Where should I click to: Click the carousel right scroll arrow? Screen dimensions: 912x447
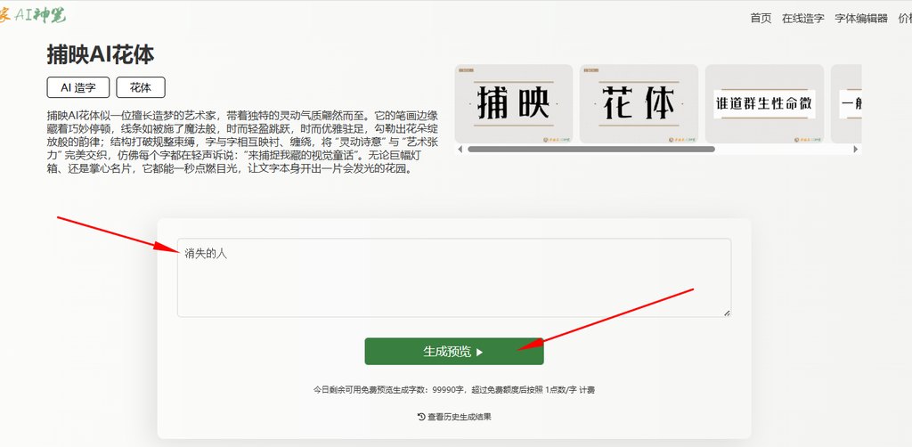click(856, 150)
